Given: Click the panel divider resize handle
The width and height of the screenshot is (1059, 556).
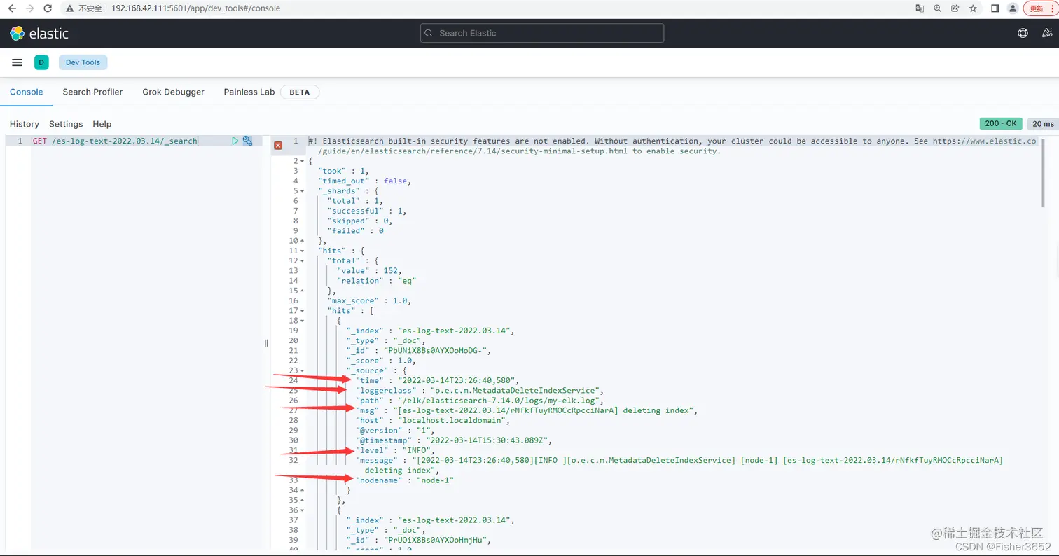Looking at the screenshot, I should coord(266,343).
